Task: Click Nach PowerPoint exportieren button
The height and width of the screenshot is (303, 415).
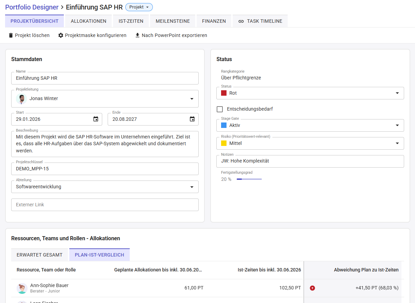Action: click(x=171, y=35)
